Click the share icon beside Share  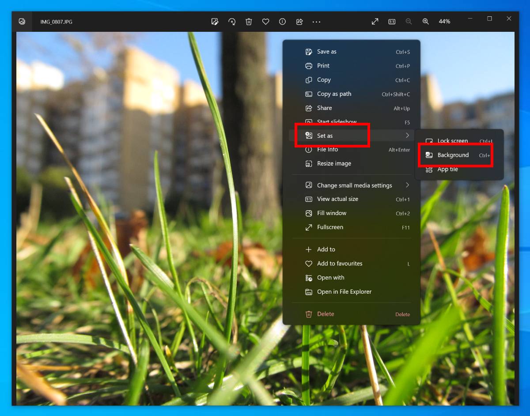coord(309,108)
